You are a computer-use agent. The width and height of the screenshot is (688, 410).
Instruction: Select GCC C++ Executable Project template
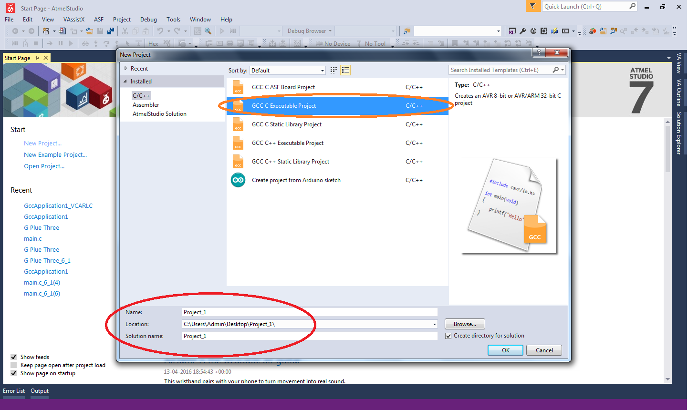click(337, 143)
